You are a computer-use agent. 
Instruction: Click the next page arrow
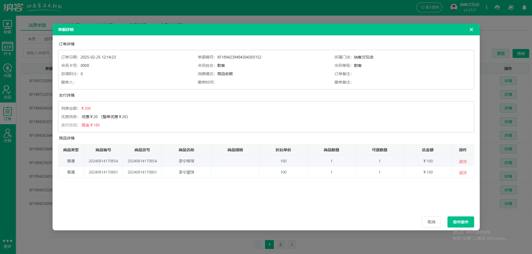click(x=291, y=244)
